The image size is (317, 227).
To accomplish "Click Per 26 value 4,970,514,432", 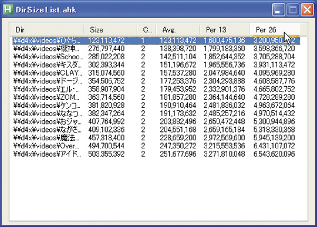I will 274,113.
